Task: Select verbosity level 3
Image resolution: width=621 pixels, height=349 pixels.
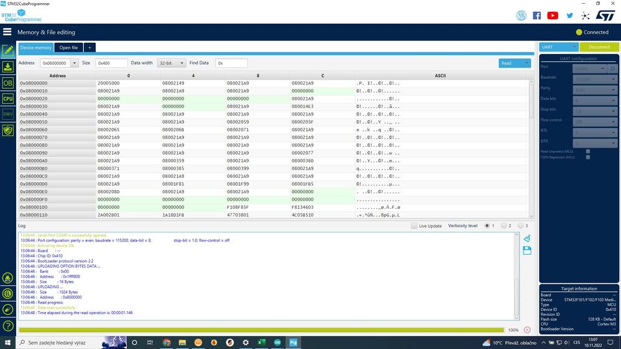Action: click(520, 225)
